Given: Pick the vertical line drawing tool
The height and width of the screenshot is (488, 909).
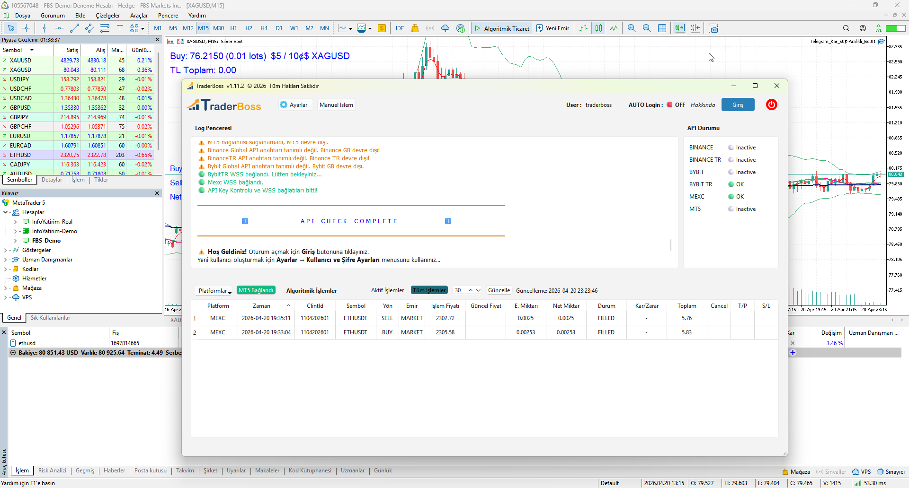Looking at the screenshot, I should 44,28.
